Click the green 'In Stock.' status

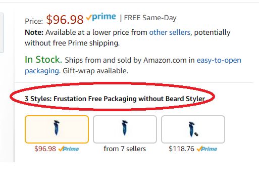click(43, 60)
